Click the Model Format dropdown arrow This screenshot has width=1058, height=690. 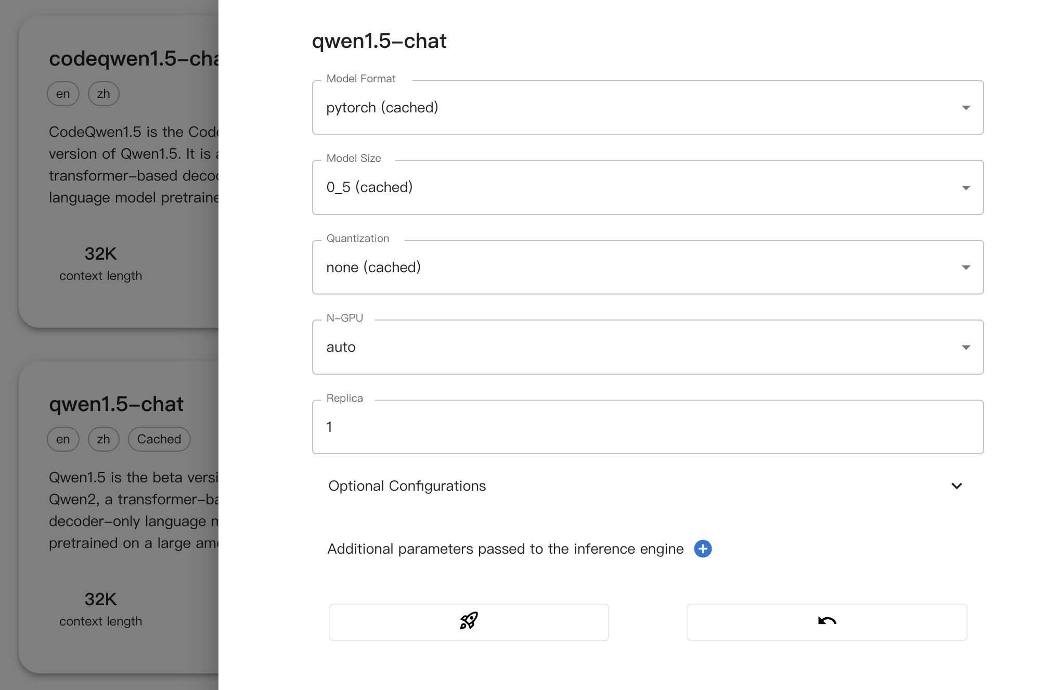tap(966, 108)
